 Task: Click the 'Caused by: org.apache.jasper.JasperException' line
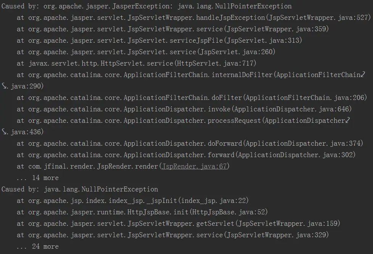click(x=147, y=6)
